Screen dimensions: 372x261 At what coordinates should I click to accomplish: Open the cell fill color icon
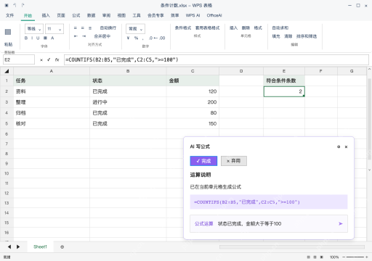coord(45,38)
